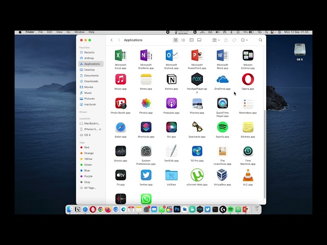Viewport: 327px width, 245px height.
Task: Open the action (ellipsis) dropdown menu
Action: click(244, 40)
